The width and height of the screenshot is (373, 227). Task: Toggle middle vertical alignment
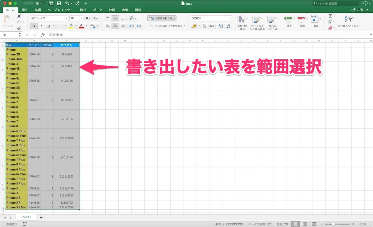(115, 18)
